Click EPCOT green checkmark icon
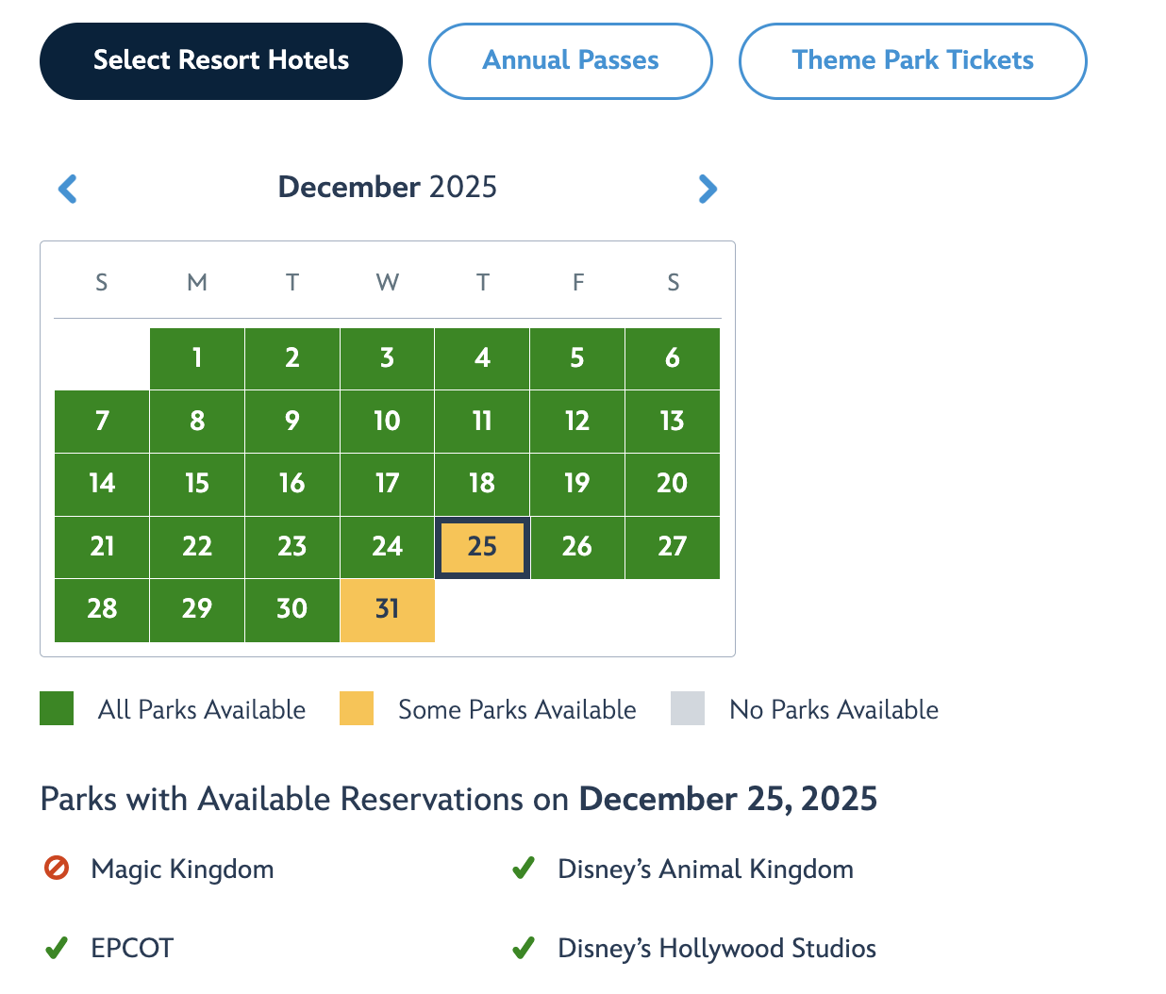The width and height of the screenshot is (1166, 994). (x=57, y=948)
